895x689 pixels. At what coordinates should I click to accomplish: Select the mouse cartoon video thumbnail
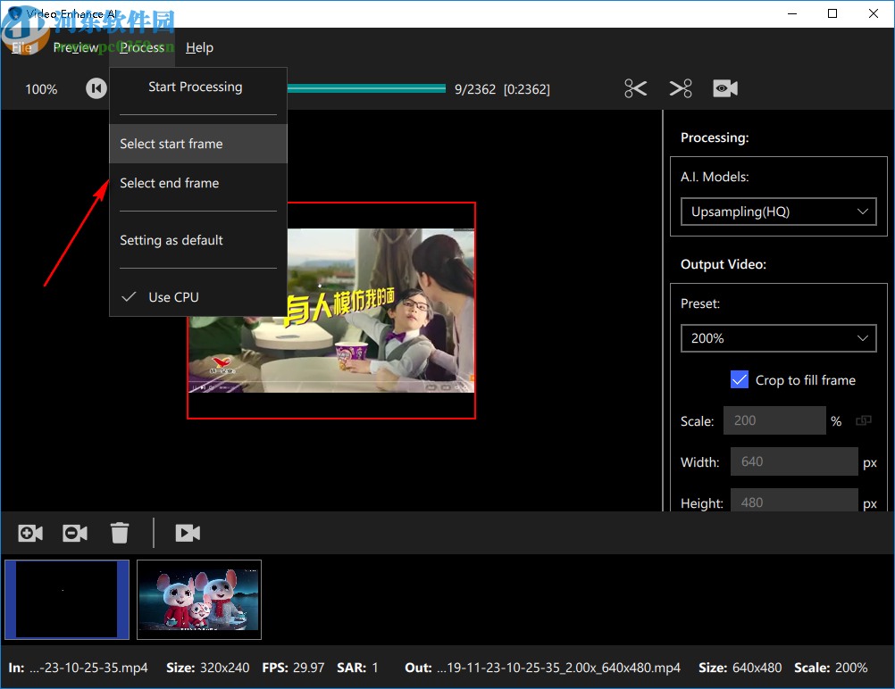click(198, 599)
